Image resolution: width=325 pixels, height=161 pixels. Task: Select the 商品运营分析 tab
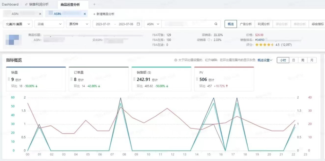pyautogui.click(x=70, y=4)
